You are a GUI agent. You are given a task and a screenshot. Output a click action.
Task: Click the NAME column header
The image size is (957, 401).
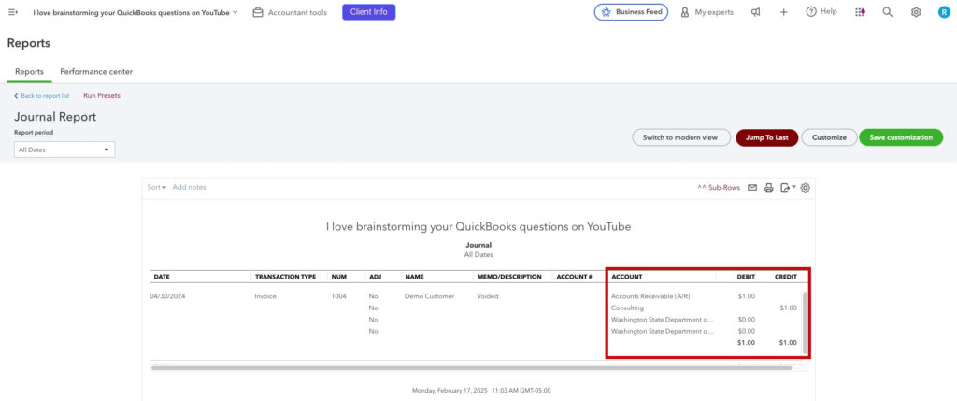[414, 277]
